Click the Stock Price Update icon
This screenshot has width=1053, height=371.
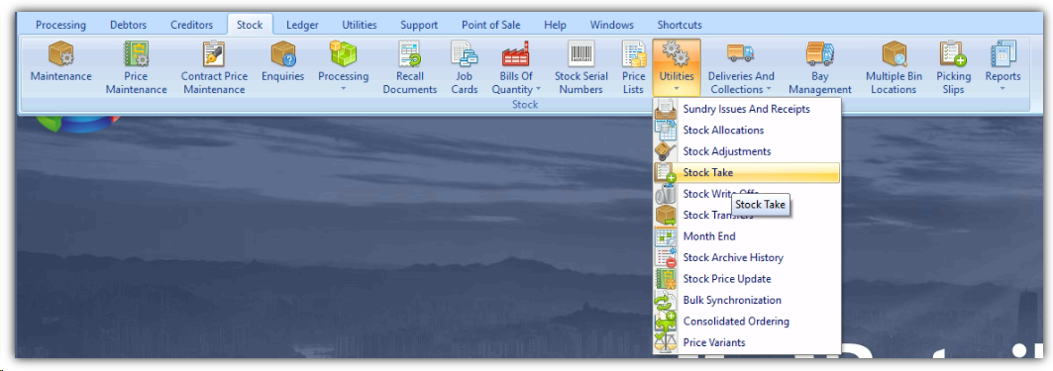pos(666,279)
